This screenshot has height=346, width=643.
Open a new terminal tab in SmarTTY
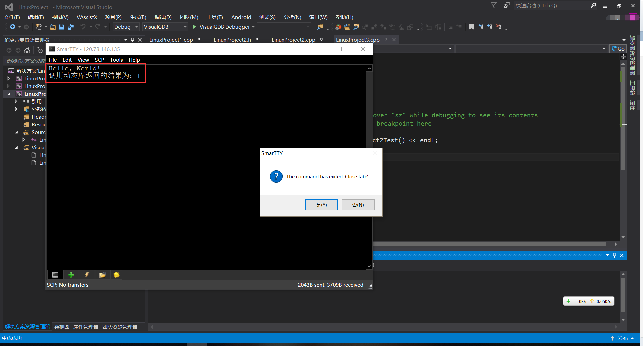point(71,275)
